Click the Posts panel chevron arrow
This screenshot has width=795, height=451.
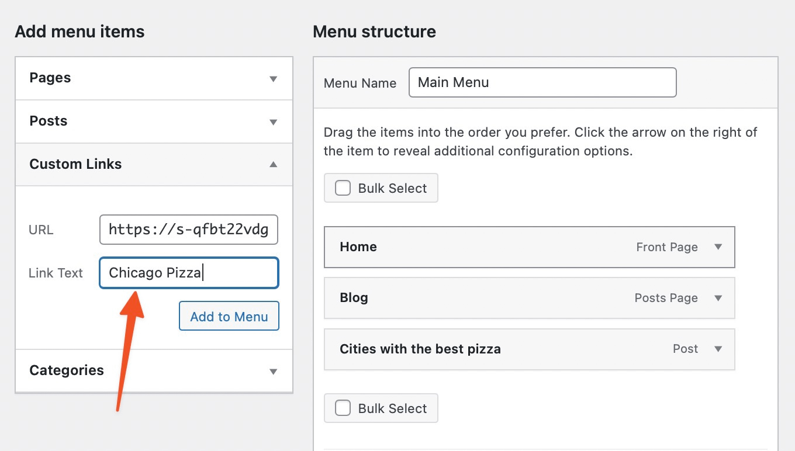click(272, 121)
